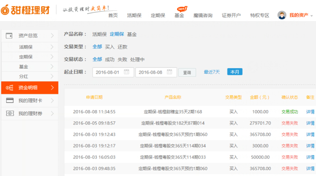Click the 查询 button
The height and width of the screenshot is (176, 316).
187,73
